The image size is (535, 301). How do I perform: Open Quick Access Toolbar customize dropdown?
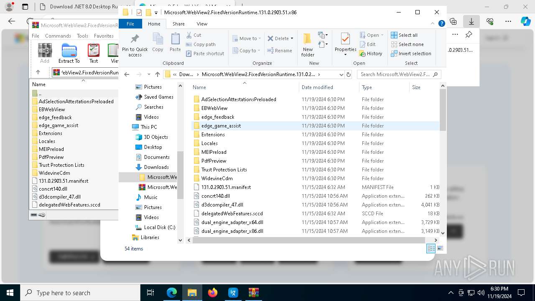[x=156, y=13]
